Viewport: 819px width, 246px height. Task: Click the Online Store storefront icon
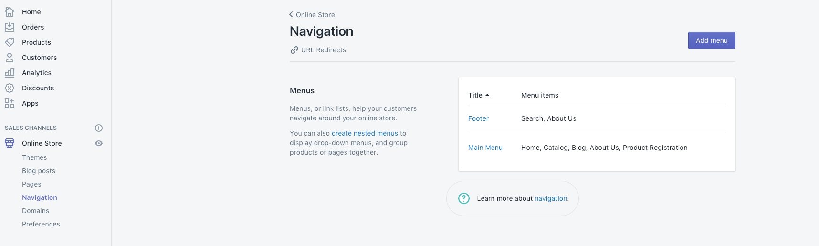[10, 143]
